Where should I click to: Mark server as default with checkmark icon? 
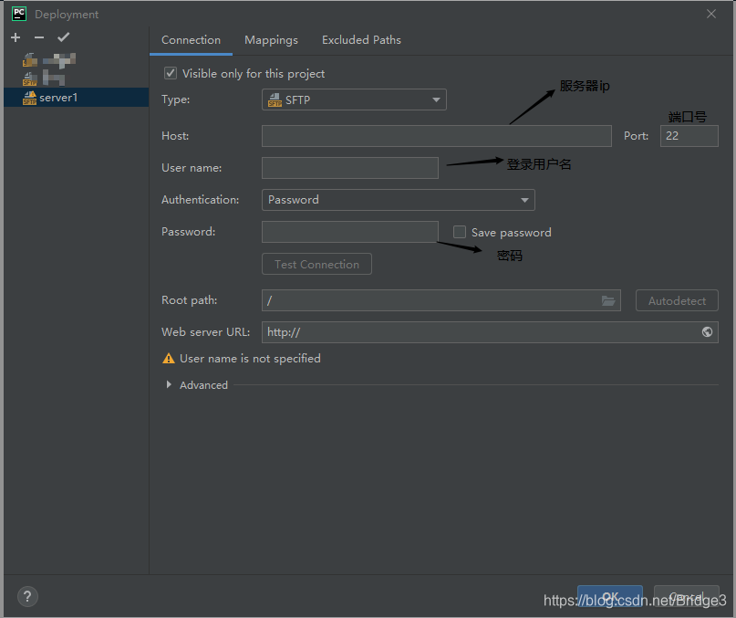(x=63, y=37)
